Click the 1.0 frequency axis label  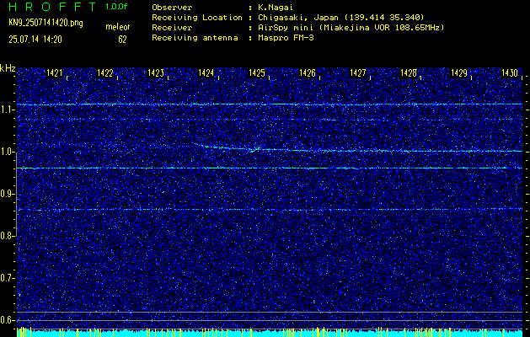coord(7,152)
